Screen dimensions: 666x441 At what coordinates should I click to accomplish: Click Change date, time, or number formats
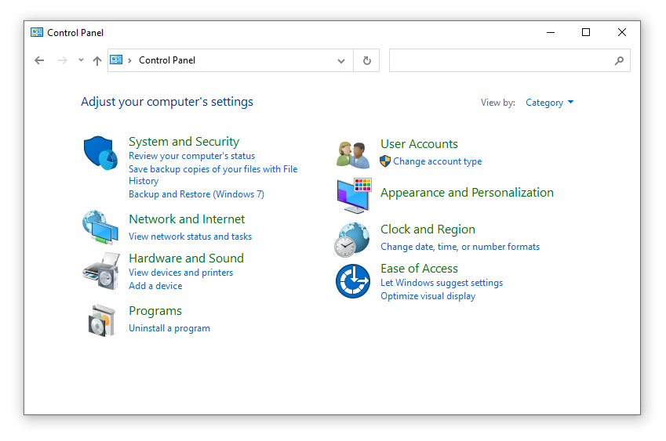pyautogui.click(x=460, y=247)
